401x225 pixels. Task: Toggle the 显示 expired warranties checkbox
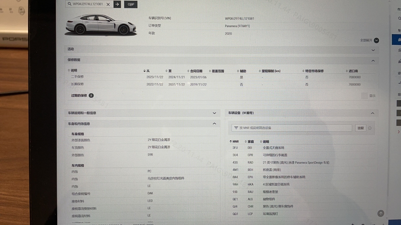click(364, 96)
